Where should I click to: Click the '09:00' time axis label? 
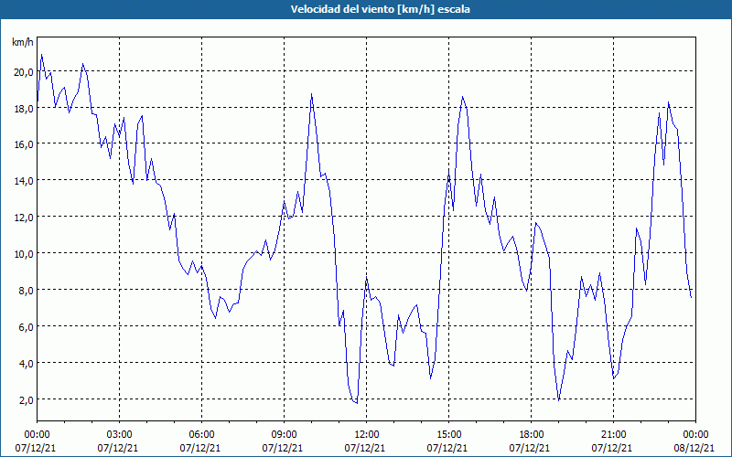point(284,435)
